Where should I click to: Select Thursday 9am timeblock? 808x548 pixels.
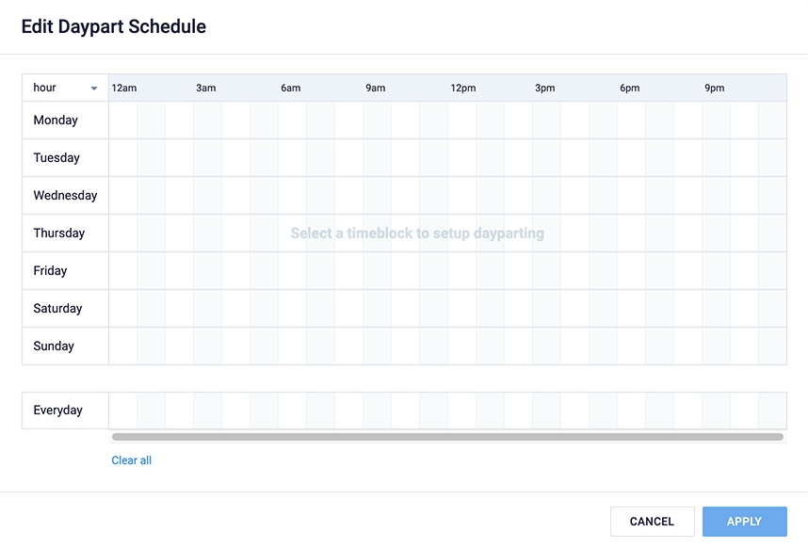click(378, 234)
